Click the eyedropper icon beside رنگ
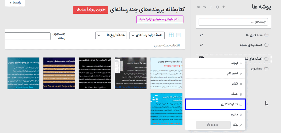Viewport: 281px width, 133px height. [x=241, y=125]
